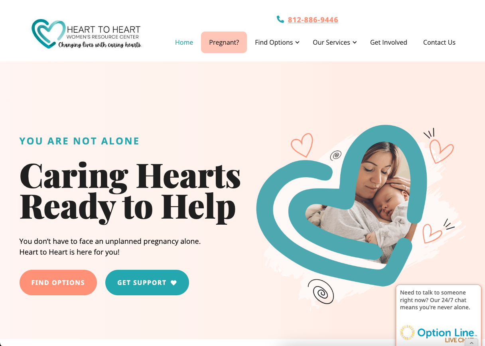Call the 812-886-9446 phone number link

(x=313, y=20)
